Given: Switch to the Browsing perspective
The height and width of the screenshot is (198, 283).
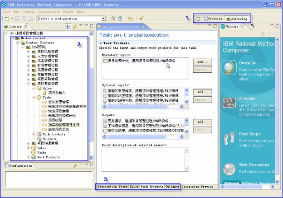Looking at the screenshot, I should coord(213,19).
